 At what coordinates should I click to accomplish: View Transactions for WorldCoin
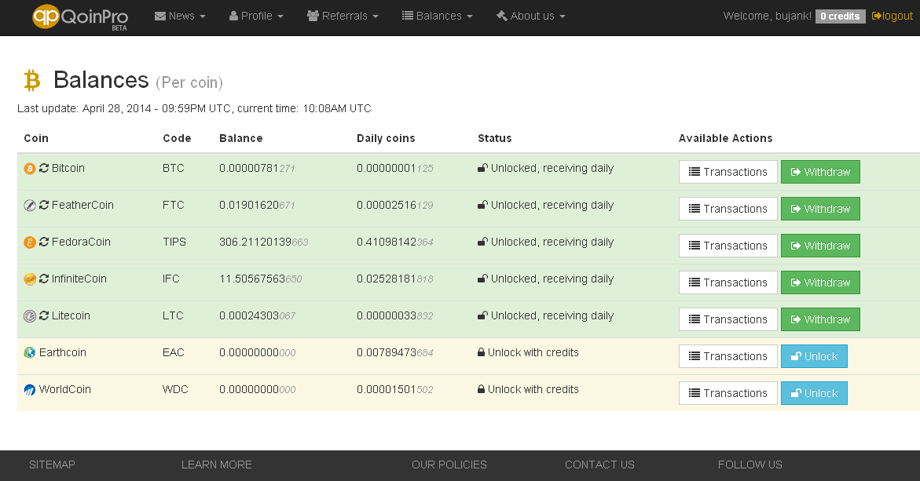click(728, 394)
